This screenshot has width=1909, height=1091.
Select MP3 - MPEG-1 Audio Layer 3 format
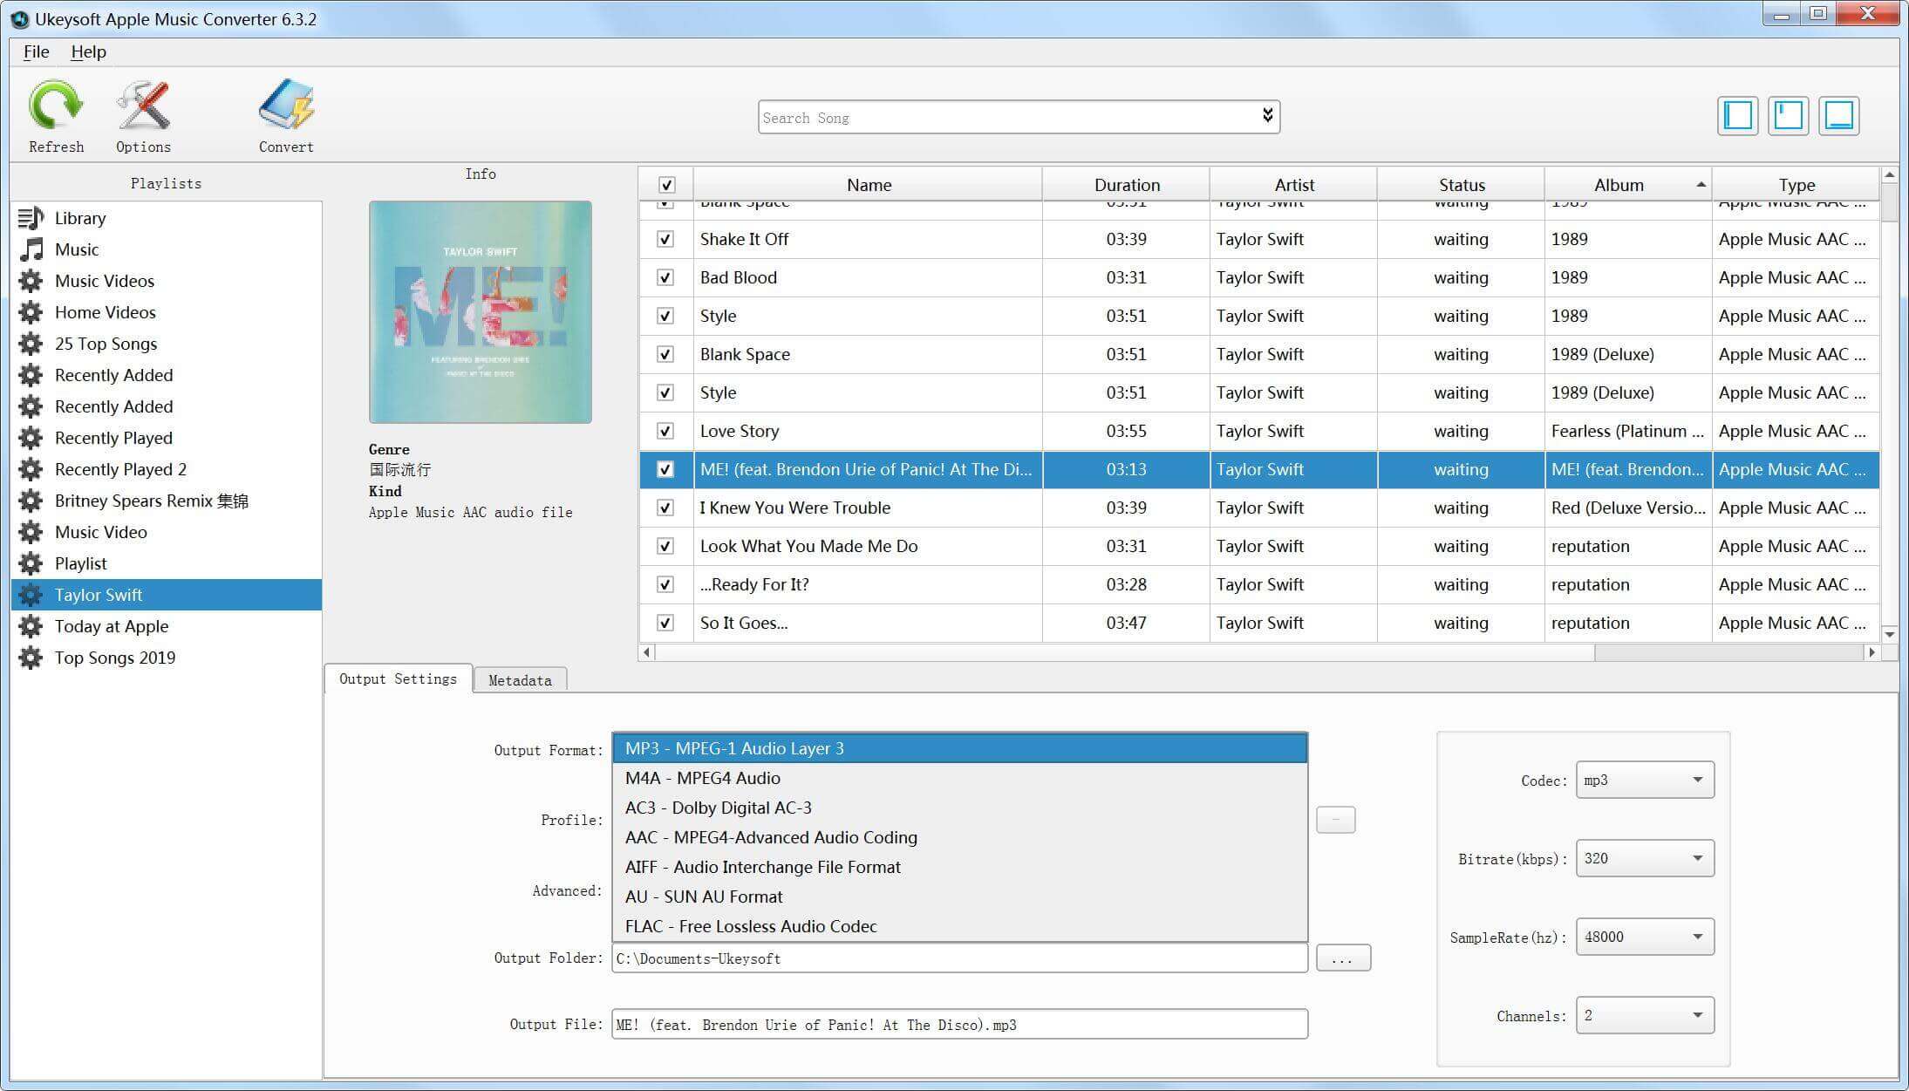tap(960, 747)
